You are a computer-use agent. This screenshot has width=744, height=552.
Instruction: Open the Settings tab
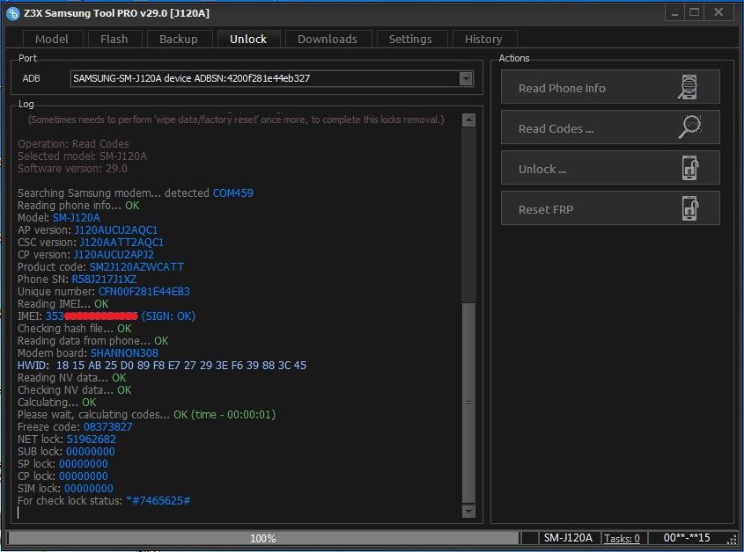410,39
